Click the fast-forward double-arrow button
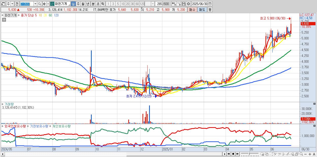The width and height of the screenshot is (317, 157). click(237, 154)
